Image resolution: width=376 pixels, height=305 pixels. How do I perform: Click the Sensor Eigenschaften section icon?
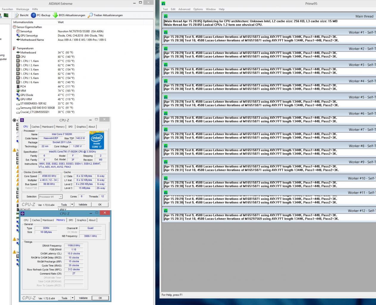(14, 27)
